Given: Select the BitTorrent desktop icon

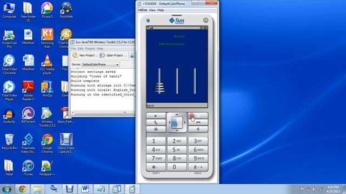Looking at the screenshot, I should click(28, 116).
